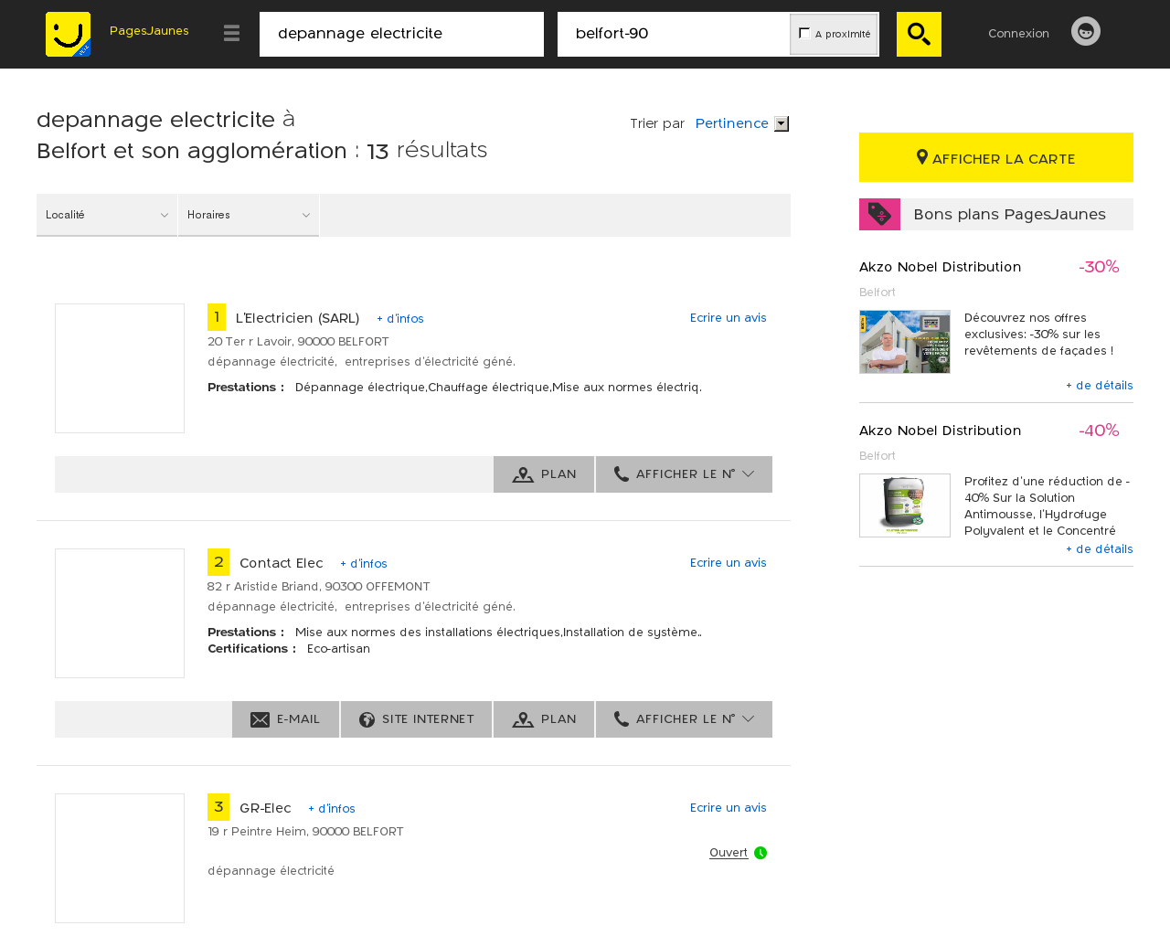
Task: Click the Afficher la carte button
Action: [996, 157]
